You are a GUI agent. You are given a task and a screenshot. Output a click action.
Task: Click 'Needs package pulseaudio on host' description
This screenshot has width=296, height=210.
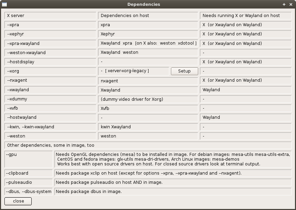(x=173, y=182)
